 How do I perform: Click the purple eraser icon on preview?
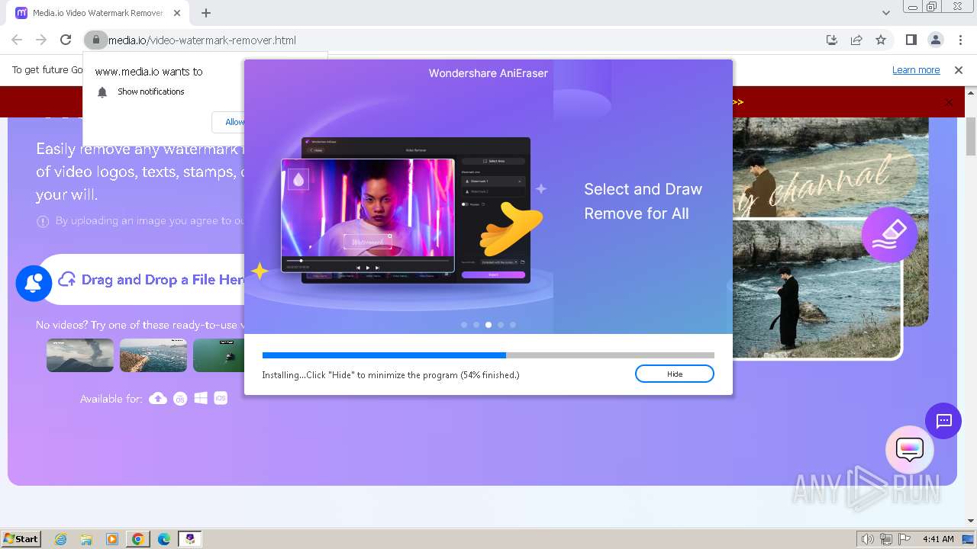point(889,235)
